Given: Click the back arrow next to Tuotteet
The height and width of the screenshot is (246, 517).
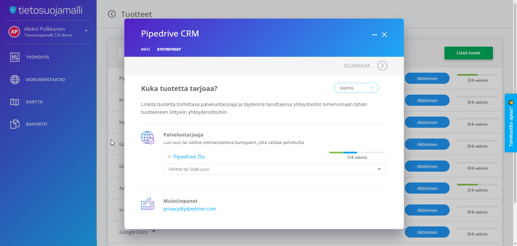Looking at the screenshot, I should [x=112, y=14].
